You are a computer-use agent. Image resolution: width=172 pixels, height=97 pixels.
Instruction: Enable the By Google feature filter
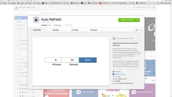[18, 66]
